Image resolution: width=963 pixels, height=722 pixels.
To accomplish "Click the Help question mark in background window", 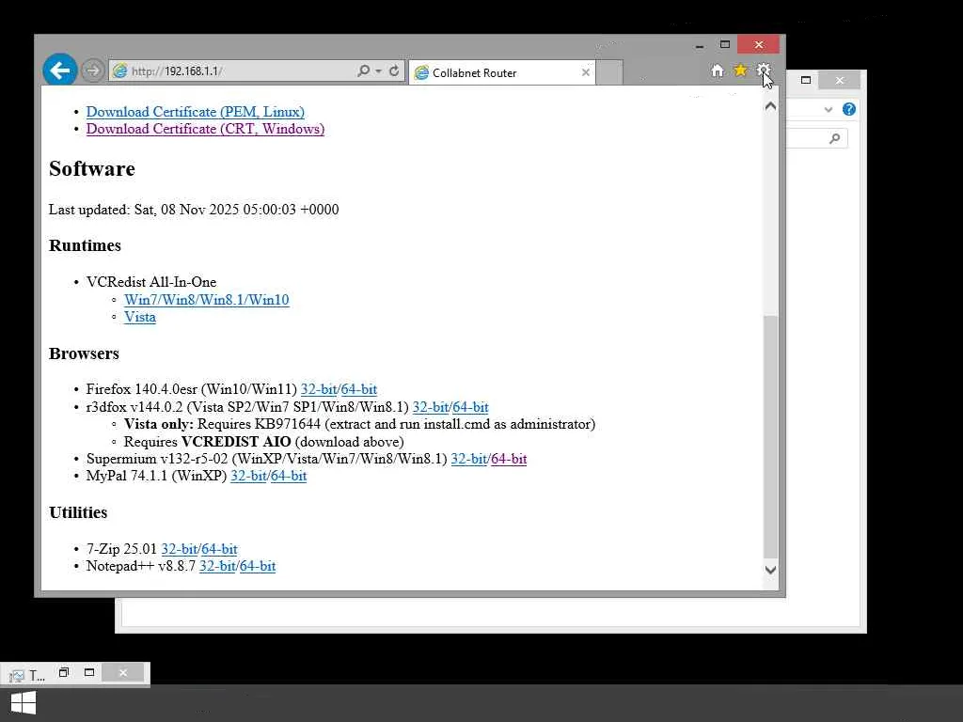I will pyautogui.click(x=849, y=109).
